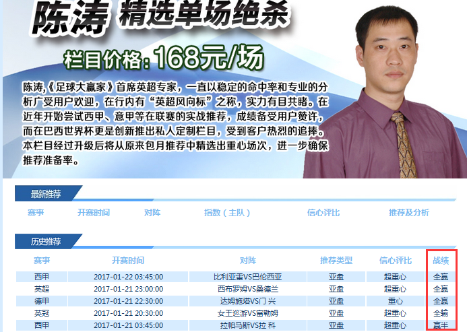This screenshot has width=467, height=332.
Task: Click 亚盘 in the 比利亚雷VS巴伦西亚 row
Action: click(x=336, y=277)
